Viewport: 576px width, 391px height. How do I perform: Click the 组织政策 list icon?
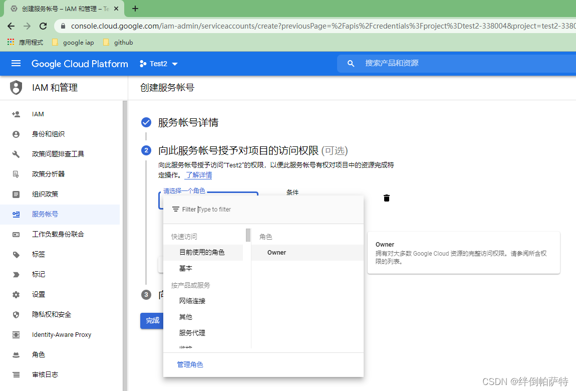(16, 194)
